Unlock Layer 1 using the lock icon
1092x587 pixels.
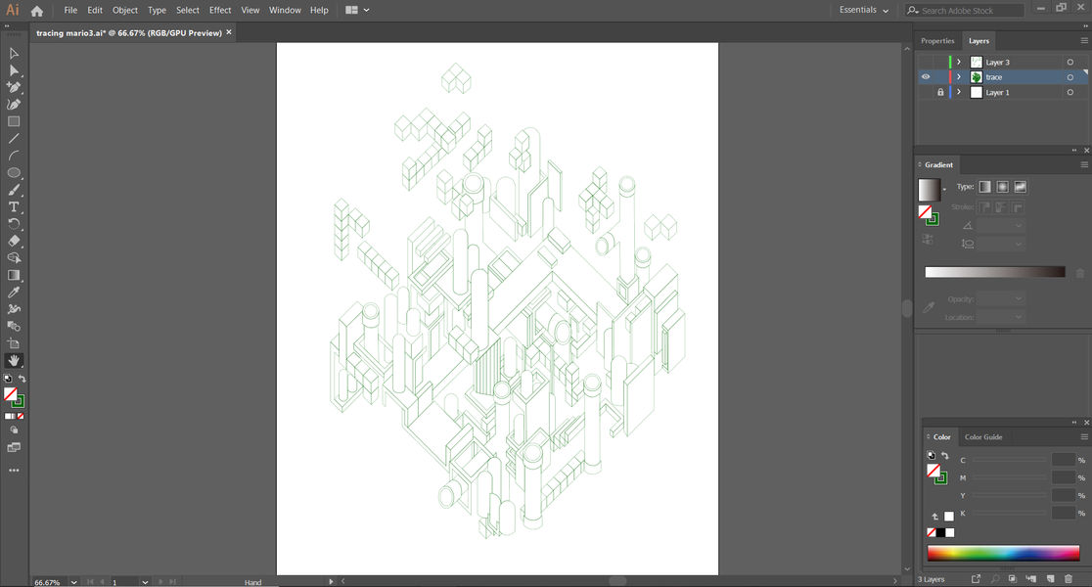click(x=940, y=92)
